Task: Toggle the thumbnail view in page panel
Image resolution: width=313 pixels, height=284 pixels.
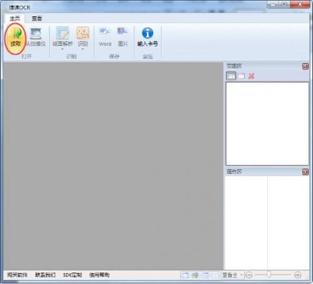Action: 231,76
